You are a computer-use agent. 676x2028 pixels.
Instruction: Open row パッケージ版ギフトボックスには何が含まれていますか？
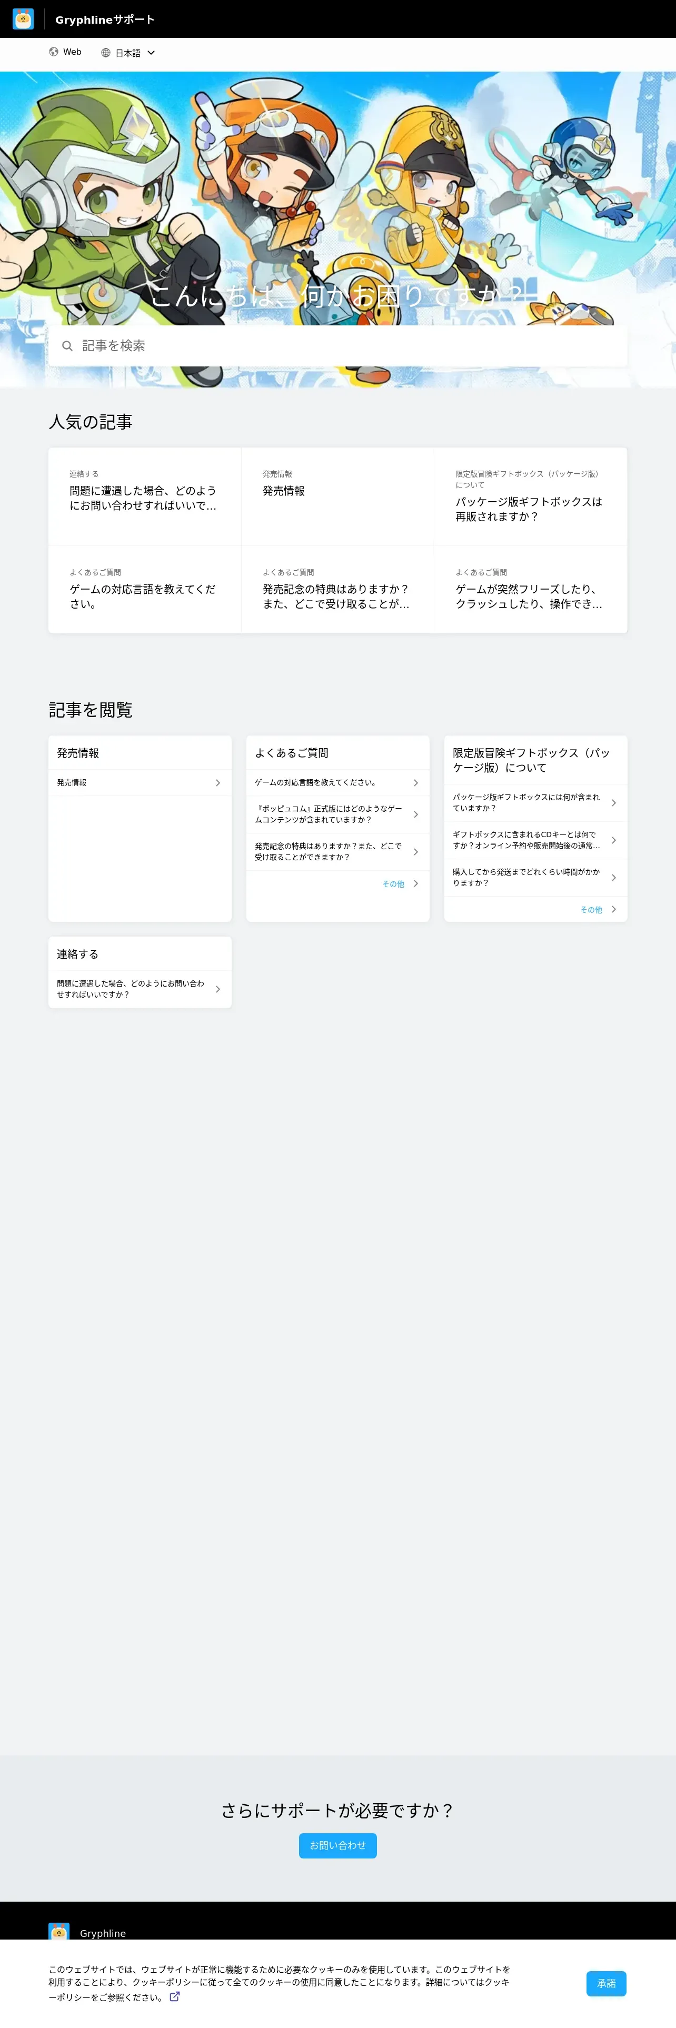pyautogui.click(x=536, y=803)
